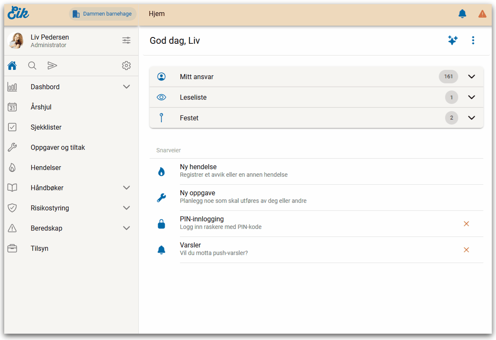Click the notification bell in top bar

tap(462, 14)
